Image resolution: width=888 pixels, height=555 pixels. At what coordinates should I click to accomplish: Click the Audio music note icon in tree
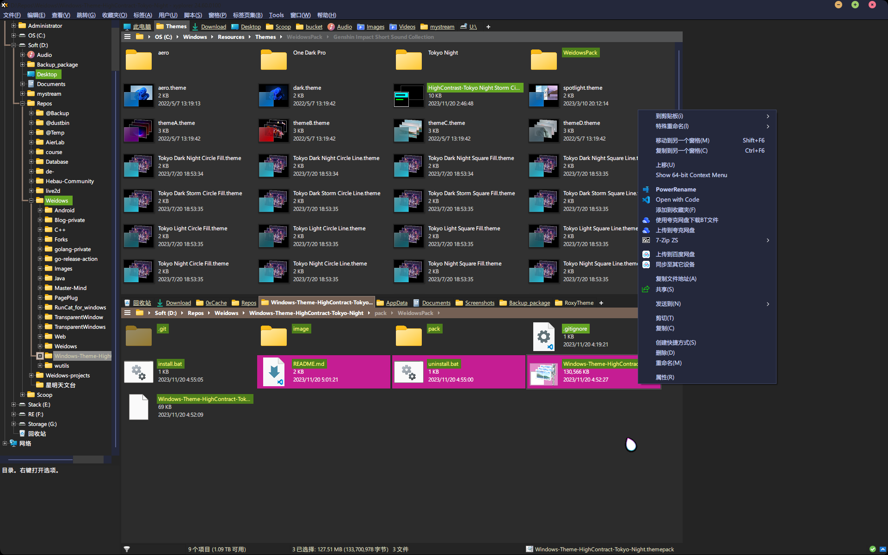pos(31,55)
